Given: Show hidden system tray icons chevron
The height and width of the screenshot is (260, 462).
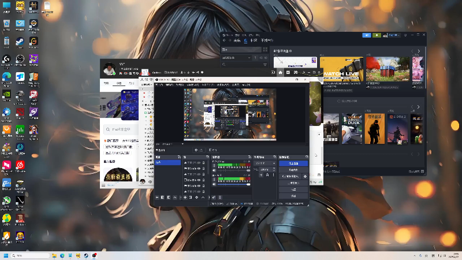Looking at the screenshot, I should pos(415,255).
